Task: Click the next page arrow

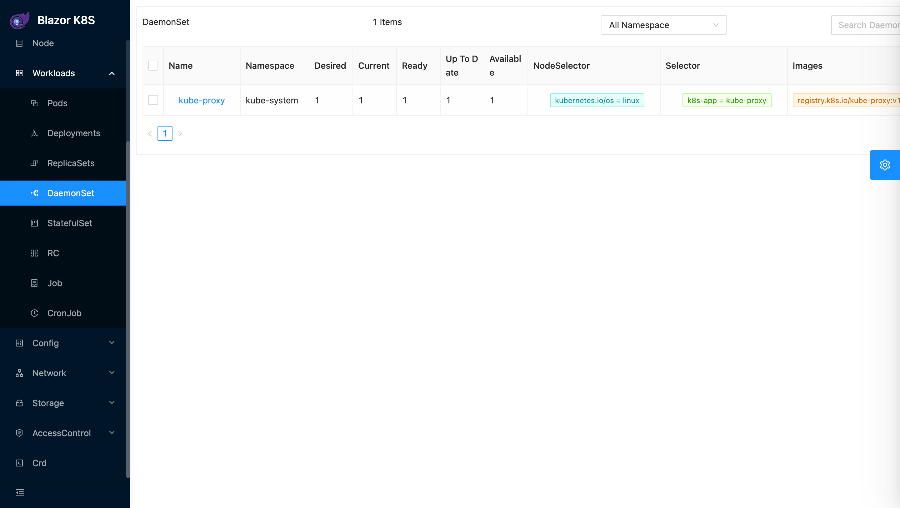Action: (x=180, y=134)
